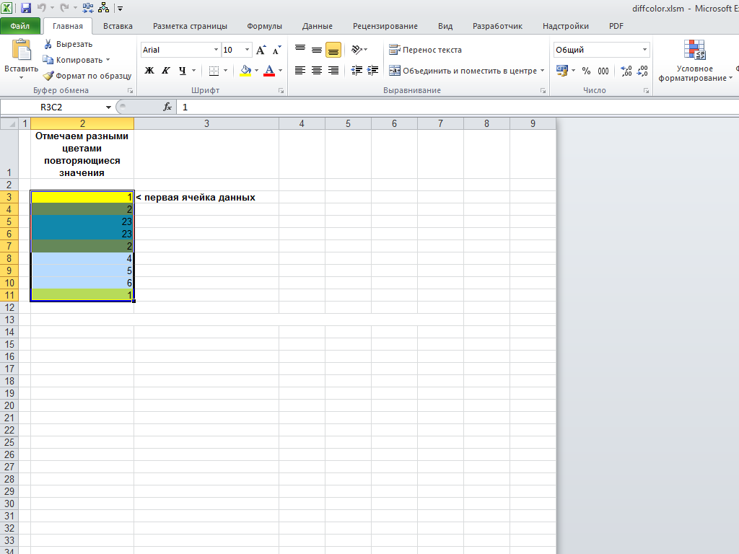This screenshot has height=554, width=739.
Task: Open the Вставить paste options arrow
Action: coord(21,77)
